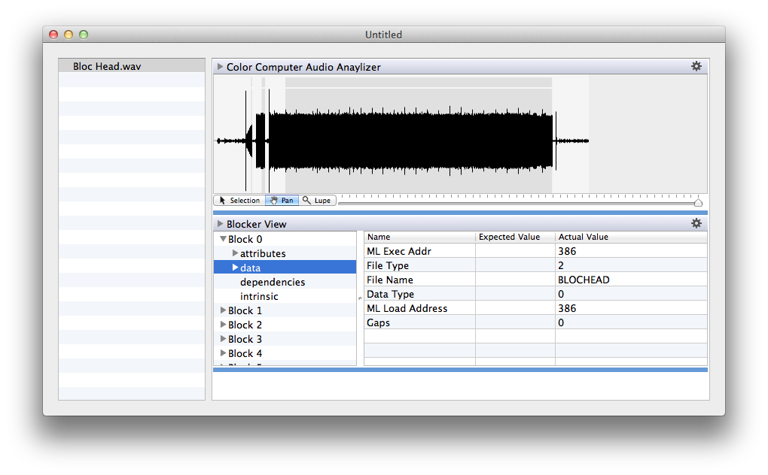Select the File Type row

click(536, 265)
